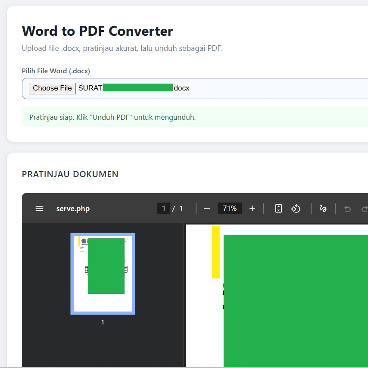Select the annotation drawing tool
The image size is (368, 368).
[x=323, y=208]
